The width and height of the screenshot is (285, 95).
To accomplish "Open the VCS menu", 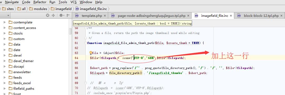I will tap(73, 2).
